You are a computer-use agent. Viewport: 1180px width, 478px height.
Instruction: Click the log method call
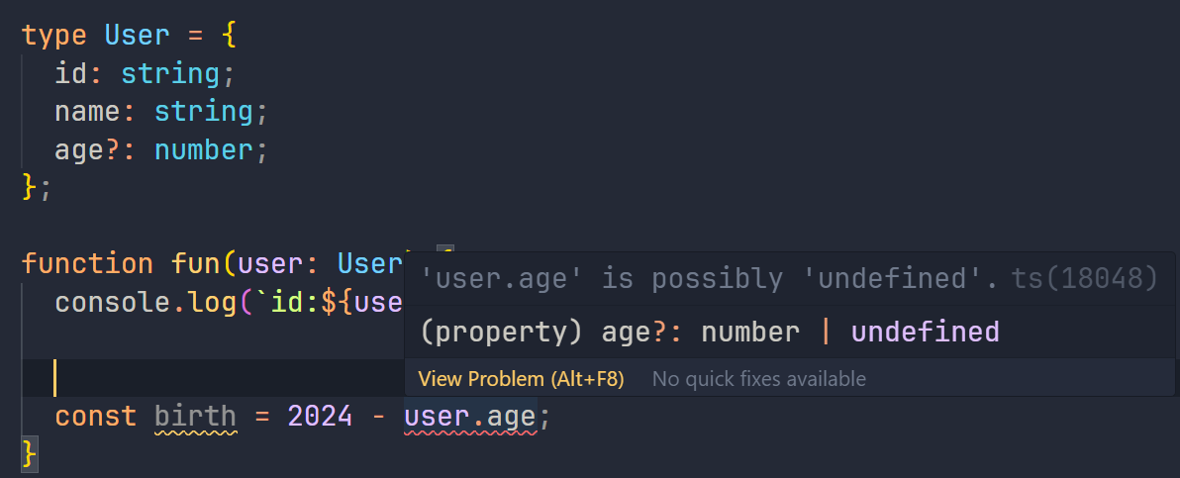coord(204,303)
